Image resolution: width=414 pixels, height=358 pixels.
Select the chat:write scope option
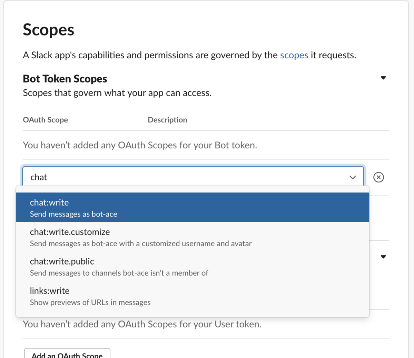point(193,207)
